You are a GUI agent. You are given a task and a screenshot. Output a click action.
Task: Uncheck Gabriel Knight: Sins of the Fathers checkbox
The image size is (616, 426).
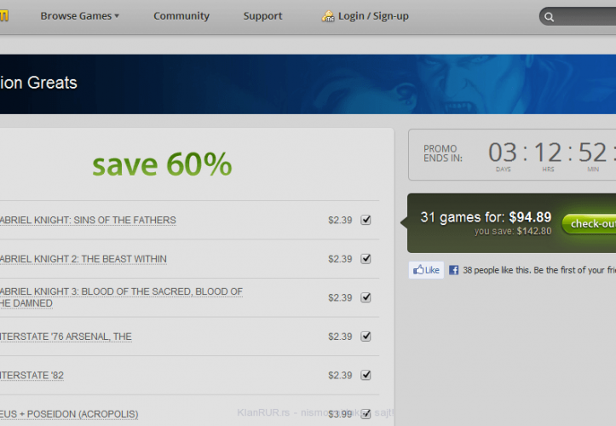pos(366,220)
